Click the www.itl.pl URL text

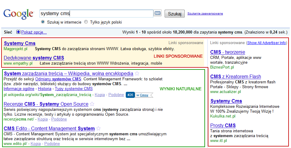(x=218, y=141)
